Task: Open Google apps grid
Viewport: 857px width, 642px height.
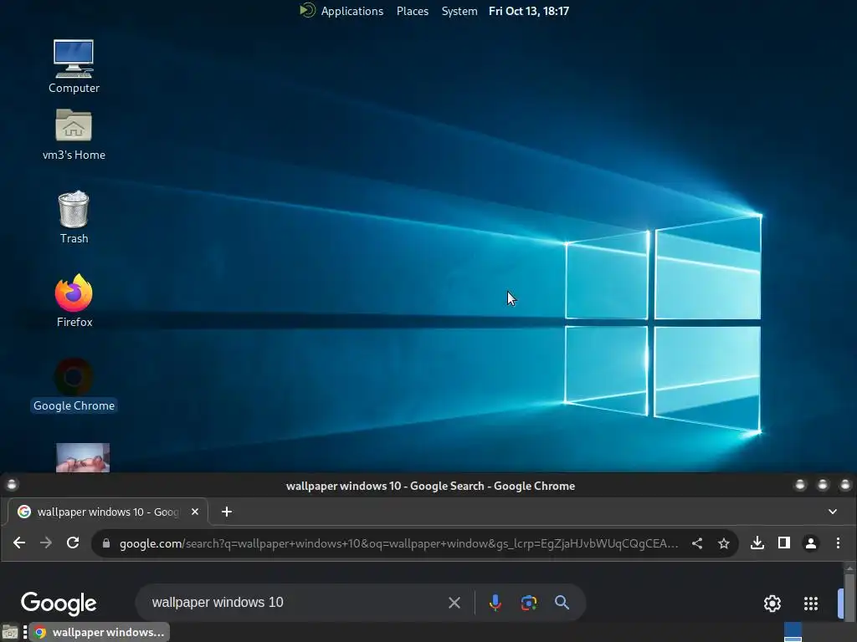Action: (811, 604)
